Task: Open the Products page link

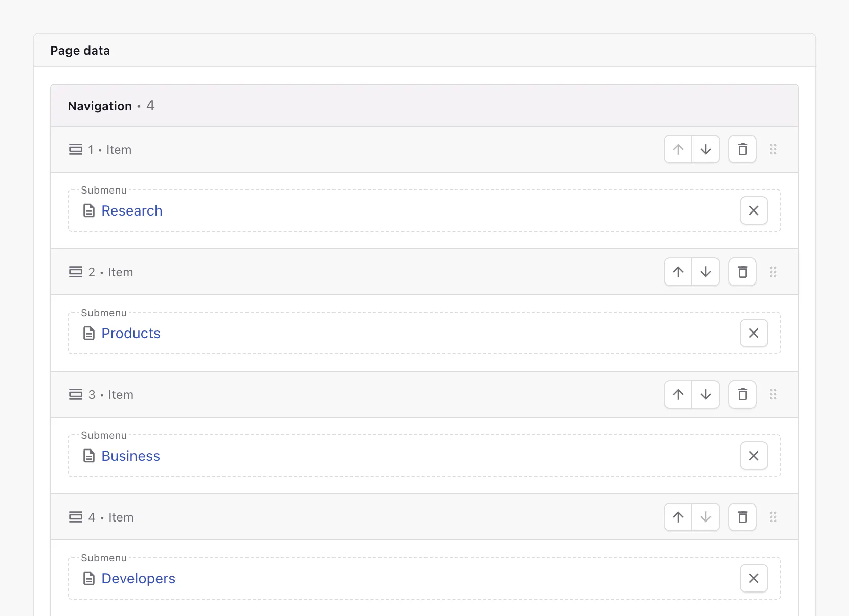Action: 131,333
